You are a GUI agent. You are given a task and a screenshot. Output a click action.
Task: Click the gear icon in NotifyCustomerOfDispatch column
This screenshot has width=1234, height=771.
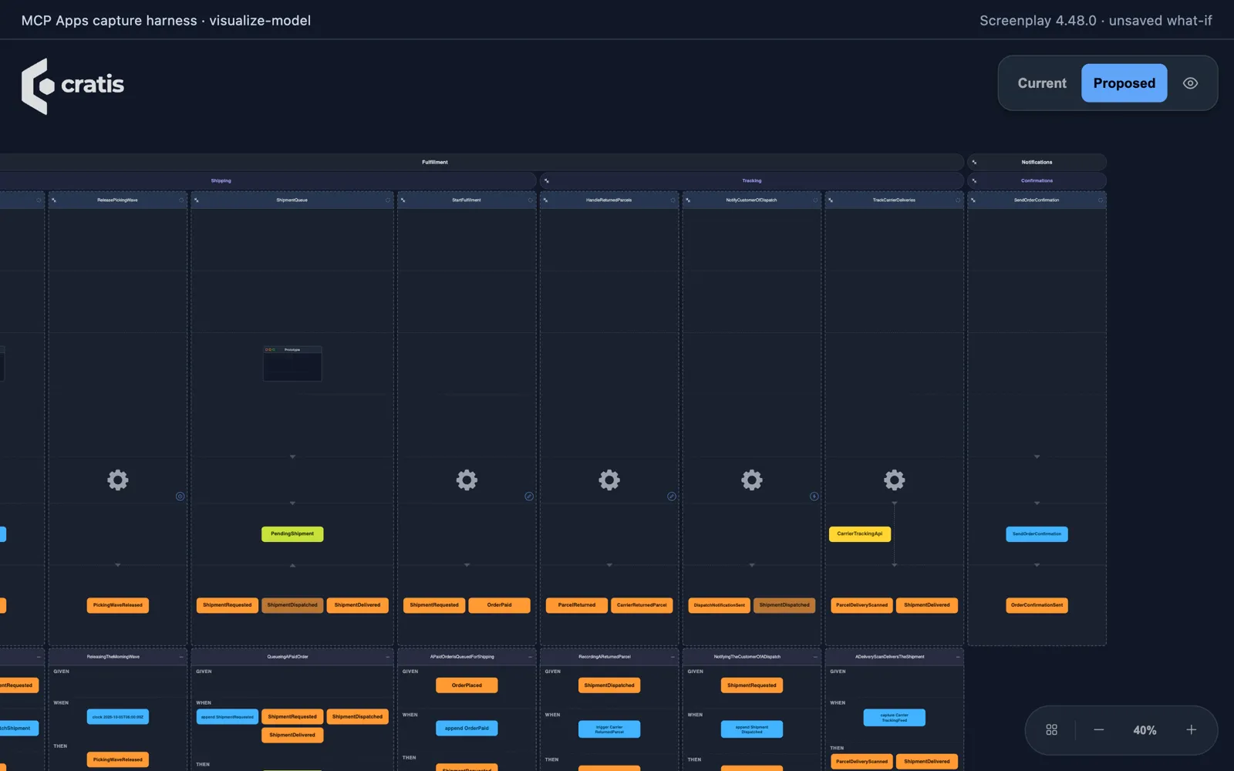pyautogui.click(x=752, y=480)
